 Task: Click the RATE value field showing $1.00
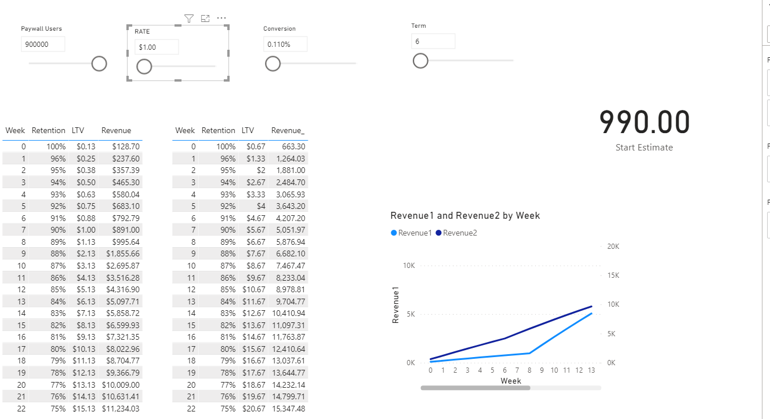tap(157, 47)
